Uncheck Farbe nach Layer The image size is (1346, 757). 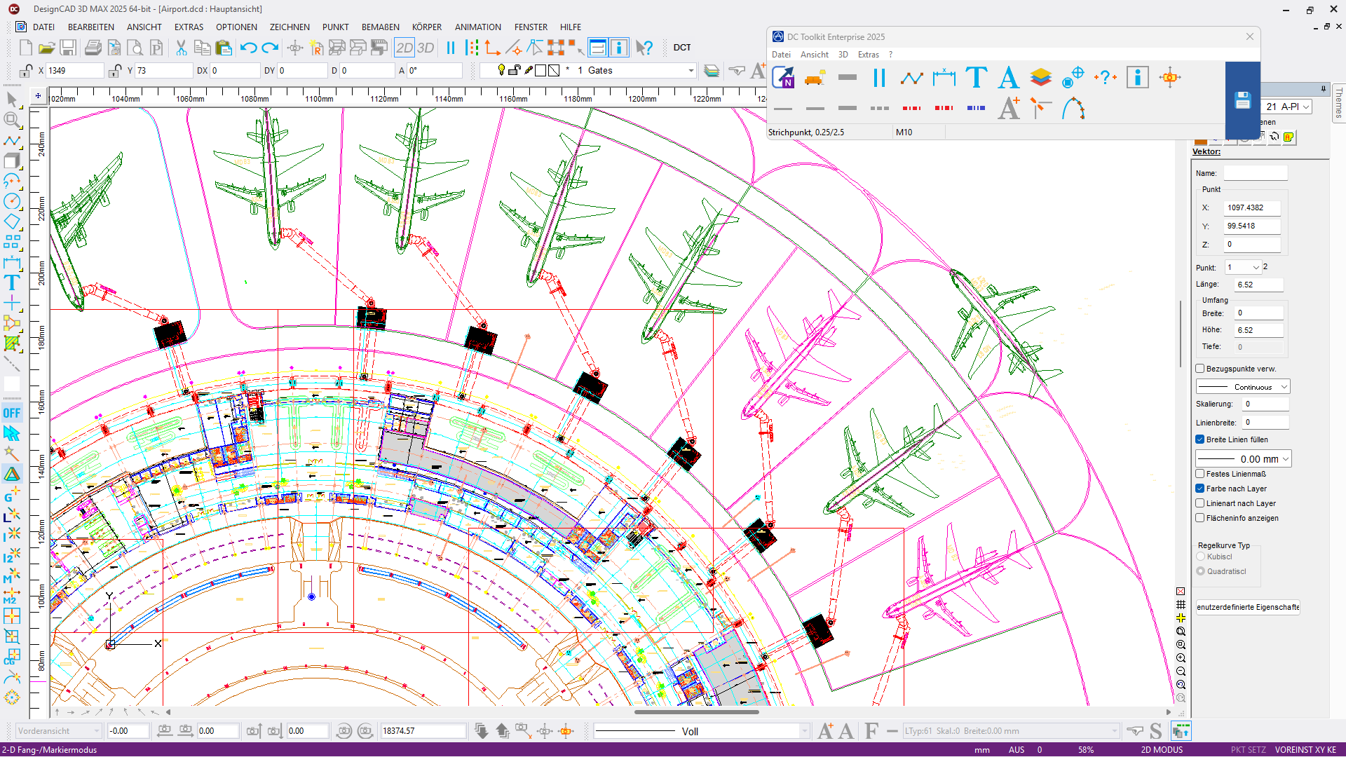click(x=1200, y=489)
